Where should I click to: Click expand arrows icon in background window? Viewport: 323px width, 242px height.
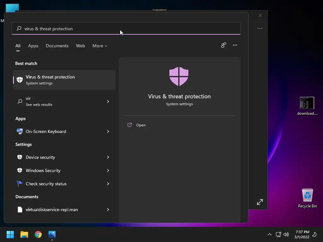(260, 202)
